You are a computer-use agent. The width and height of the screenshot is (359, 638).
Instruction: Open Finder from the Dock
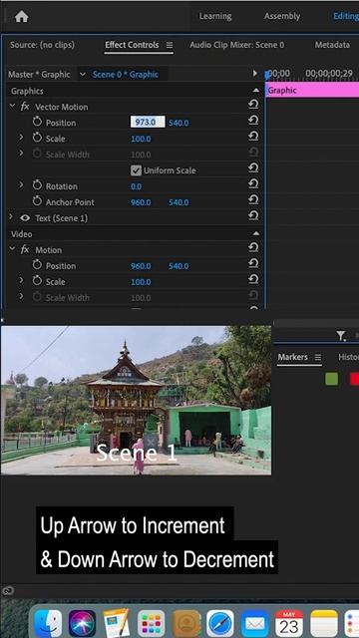[x=48, y=623]
